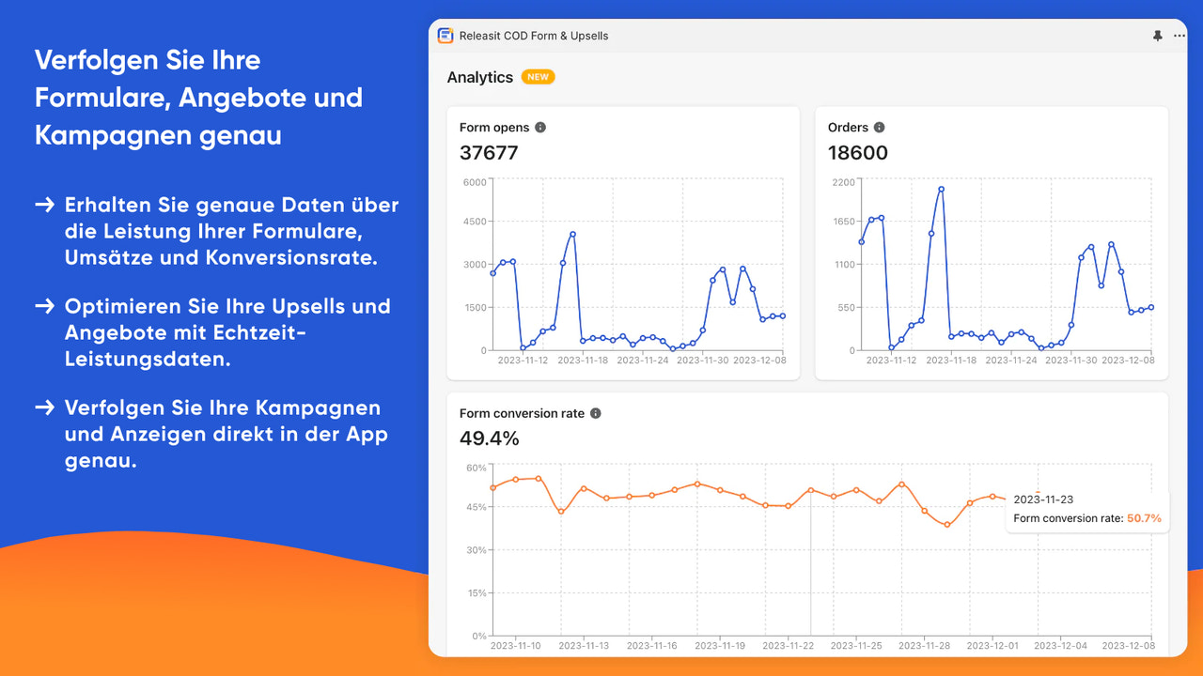Click the 2023-11-18 date label in Form opens chart
1203x676 pixels.
(x=583, y=360)
